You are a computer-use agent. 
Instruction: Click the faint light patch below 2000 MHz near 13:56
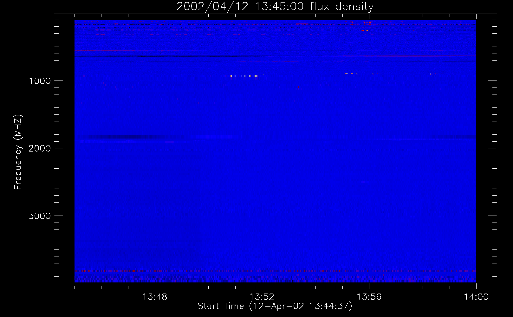click(365, 182)
